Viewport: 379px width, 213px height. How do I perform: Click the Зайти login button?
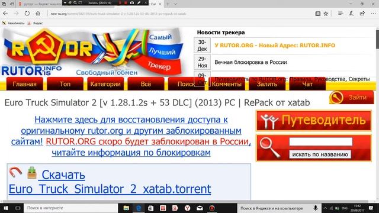[351, 97]
